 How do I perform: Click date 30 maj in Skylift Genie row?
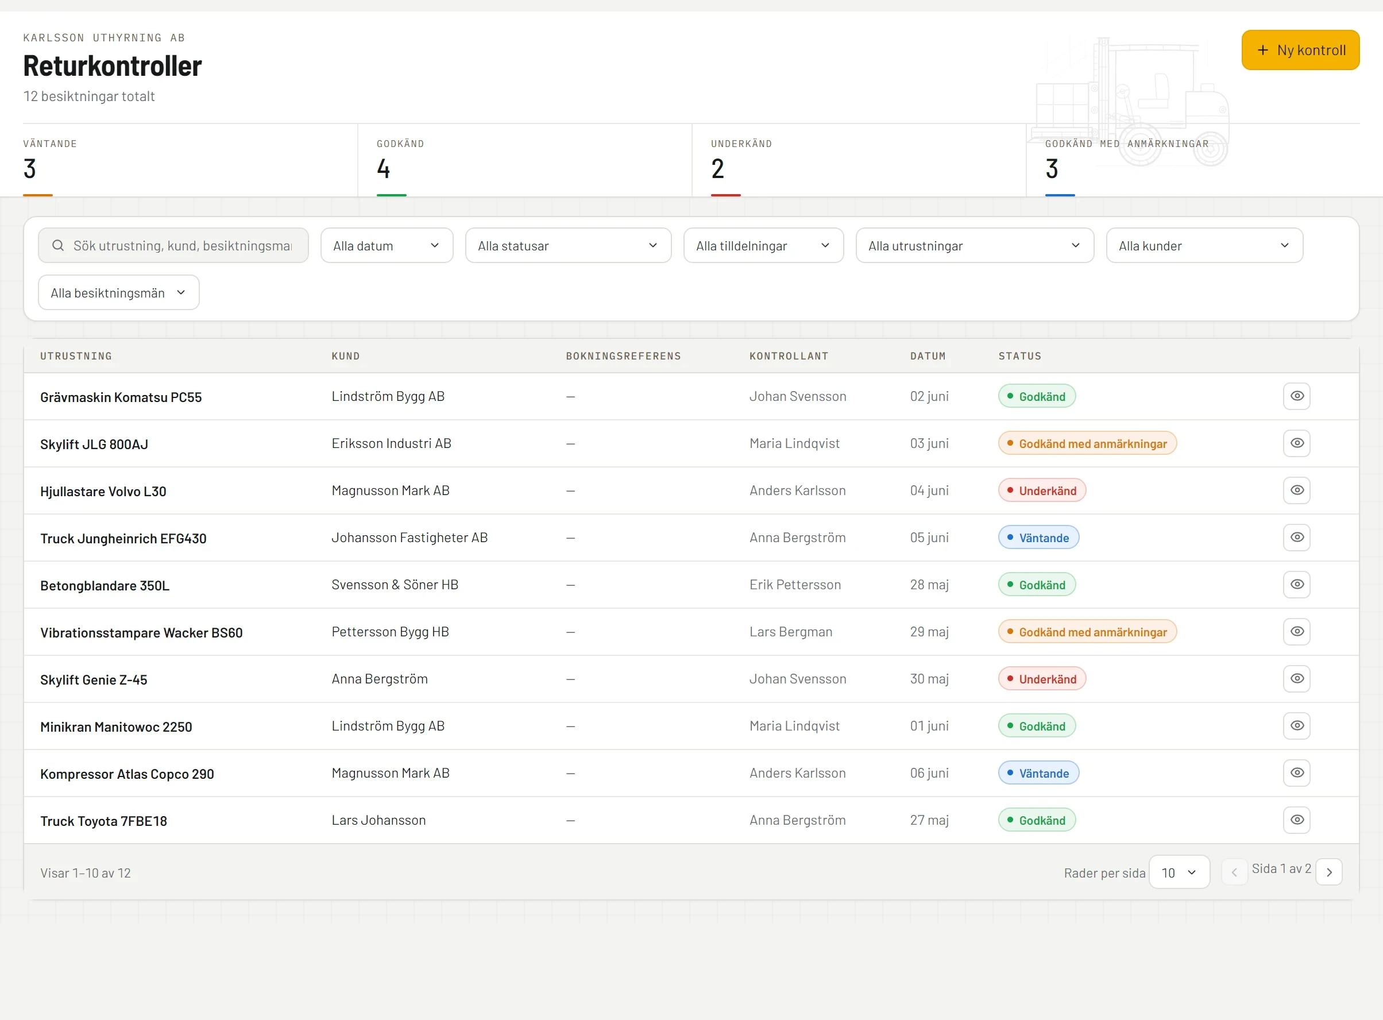(x=929, y=678)
